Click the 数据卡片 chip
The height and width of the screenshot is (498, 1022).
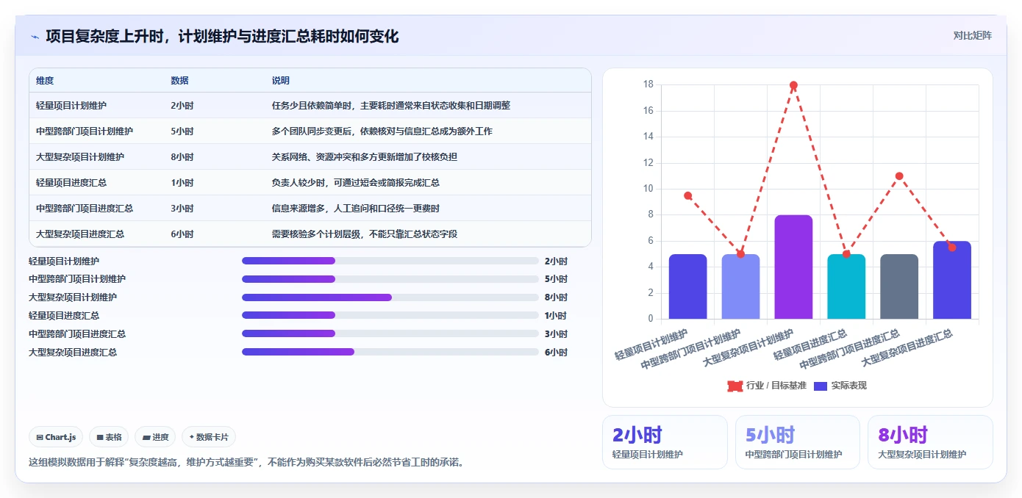pyautogui.click(x=209, y=437)
